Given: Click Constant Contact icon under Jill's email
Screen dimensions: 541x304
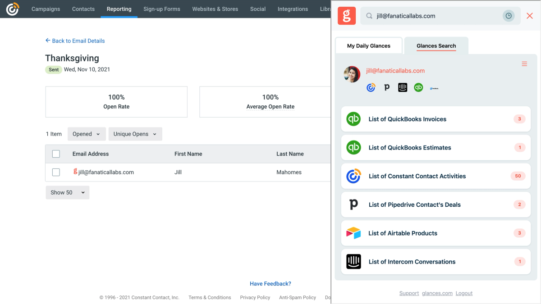Looking at the screenshot, I should (371, 88).
